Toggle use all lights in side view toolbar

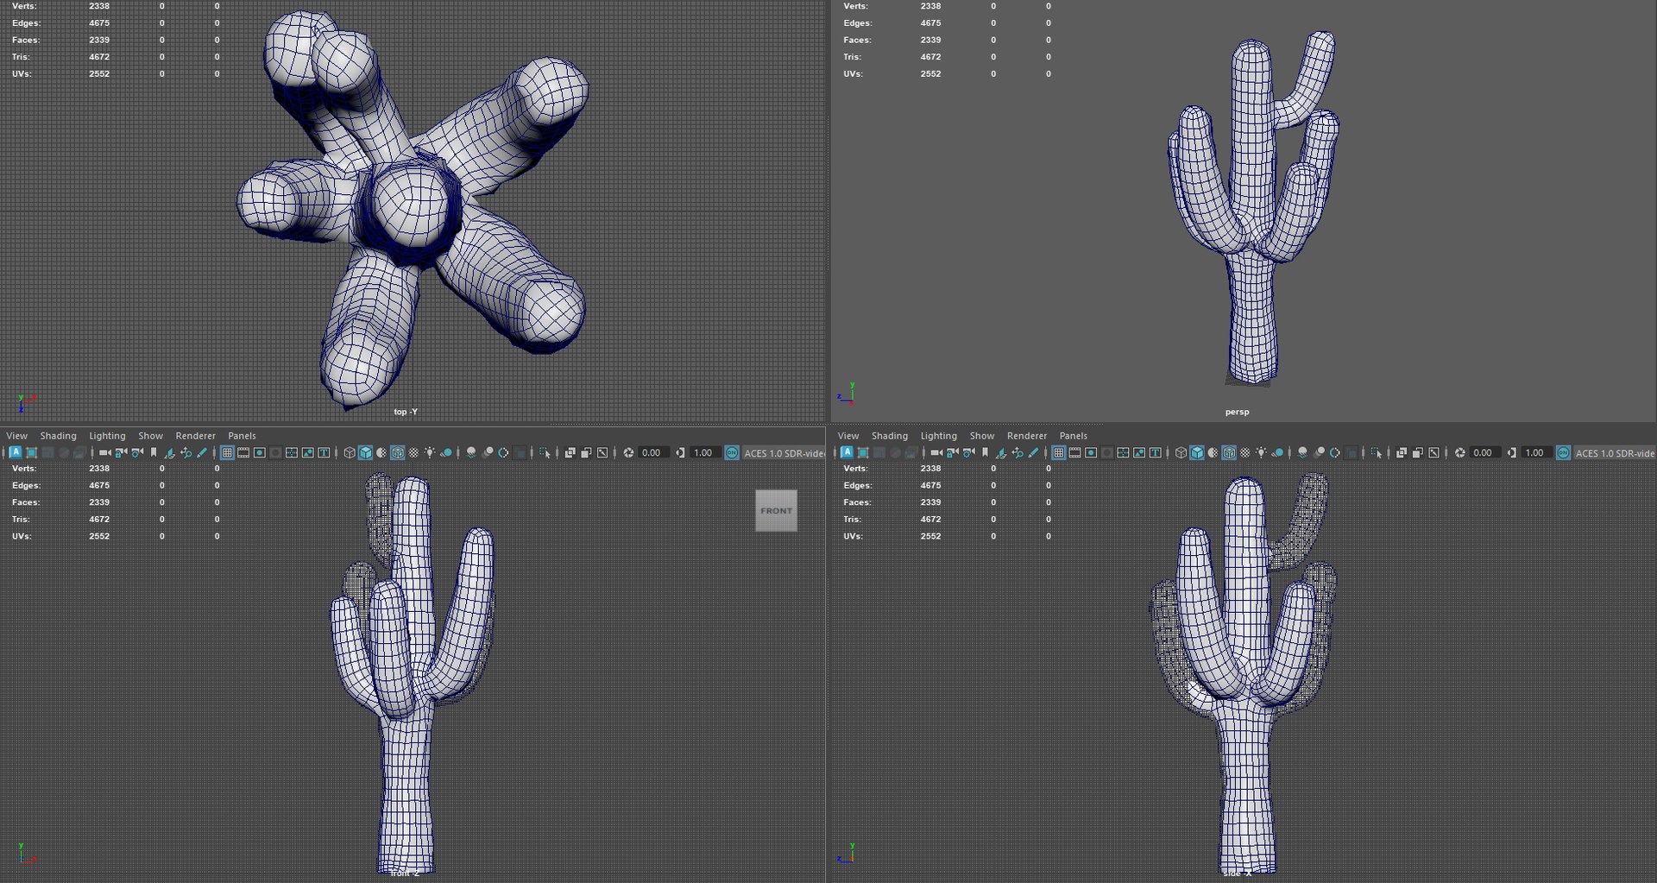click(1262, 452)
